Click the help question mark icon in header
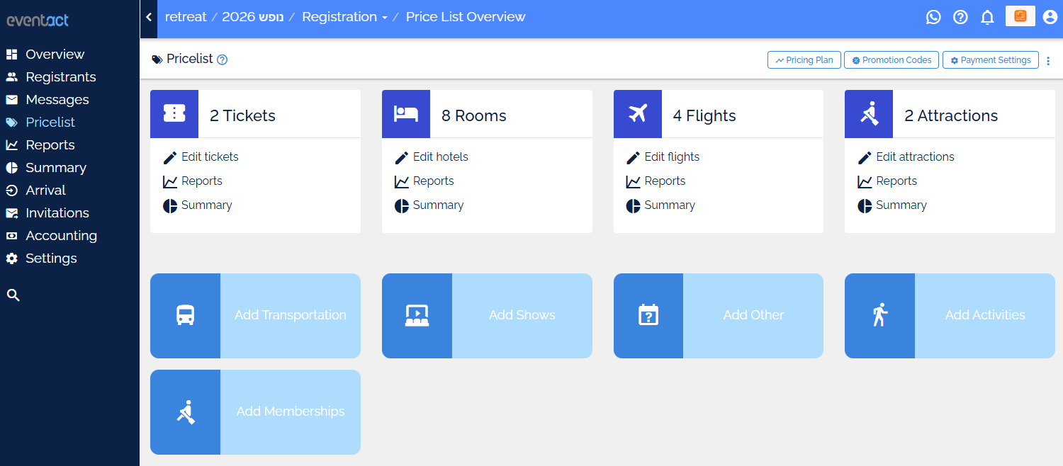 960,17
